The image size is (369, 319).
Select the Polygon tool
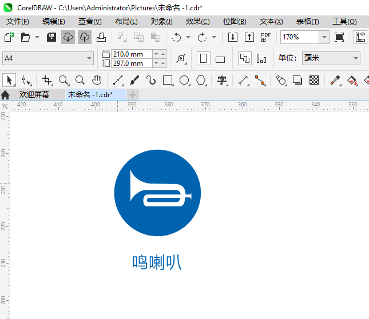pyautogui.click(x=201, y=81)
